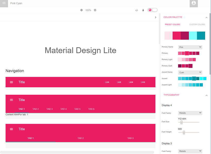Select TAB 5 in six-tab header

click(77, 109)
